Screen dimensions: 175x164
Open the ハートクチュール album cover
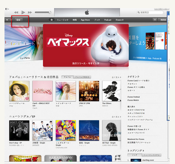(19, 91)
